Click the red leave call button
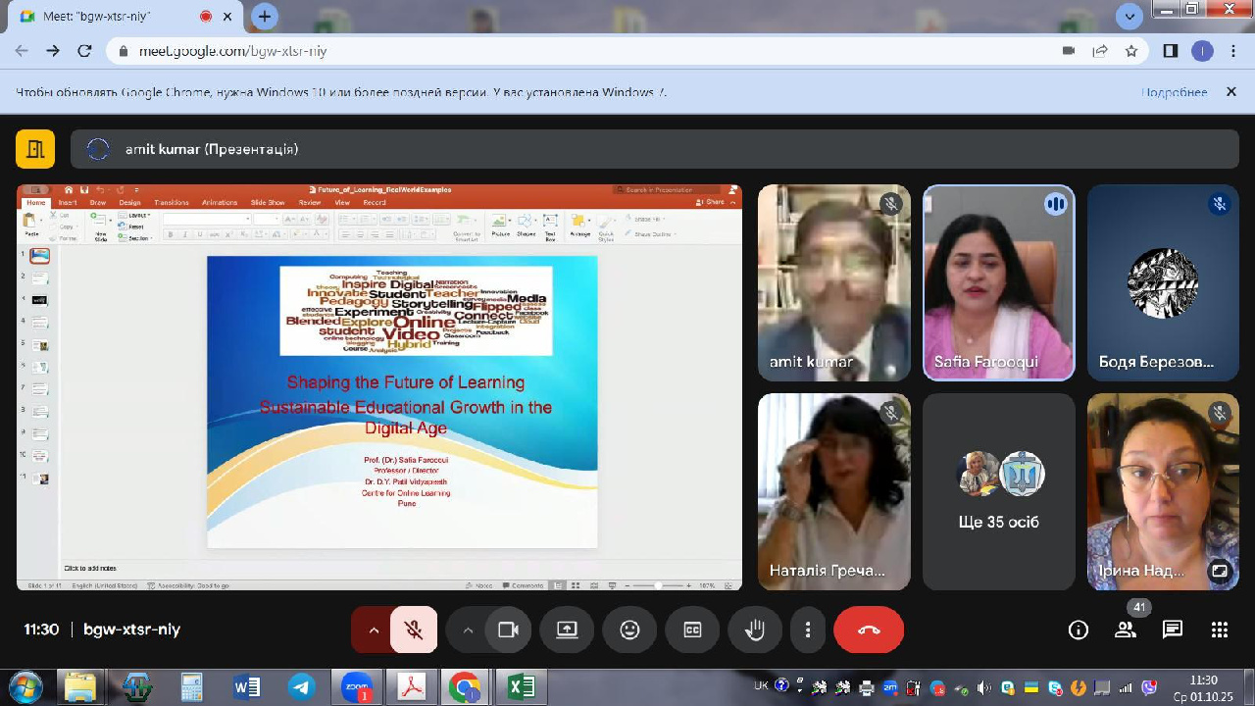 pyautogui.click(x=869, y=630)
